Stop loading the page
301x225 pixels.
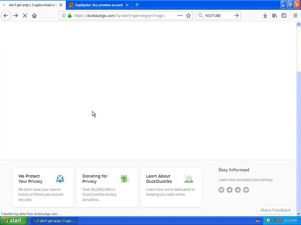click(x=25, y=16)
